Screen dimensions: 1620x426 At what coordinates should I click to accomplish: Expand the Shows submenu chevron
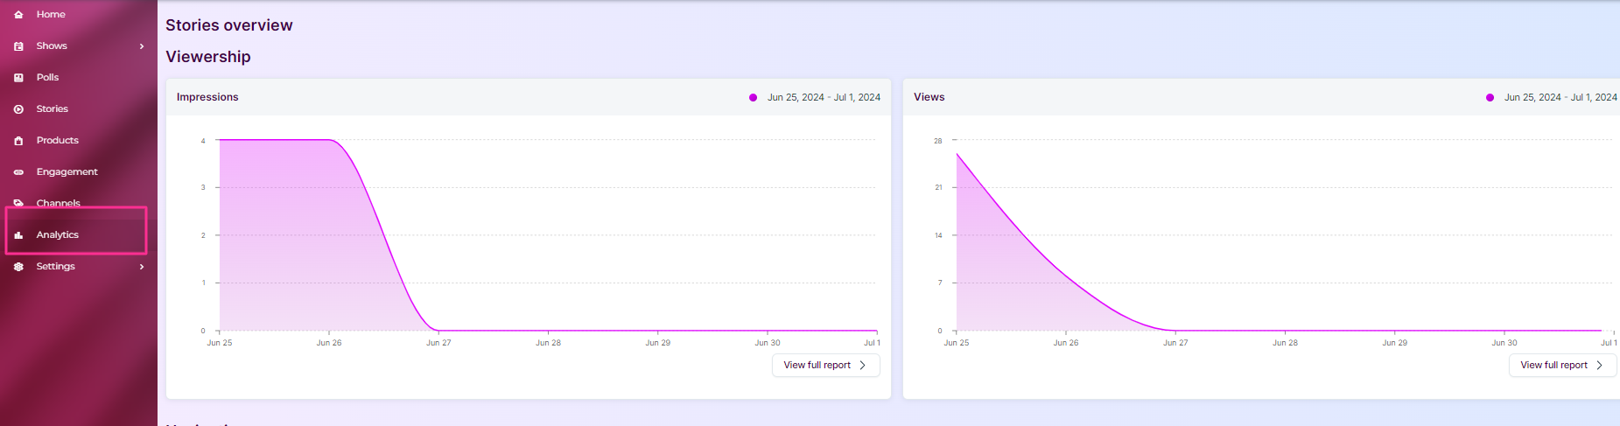click(x=142, y=46)
